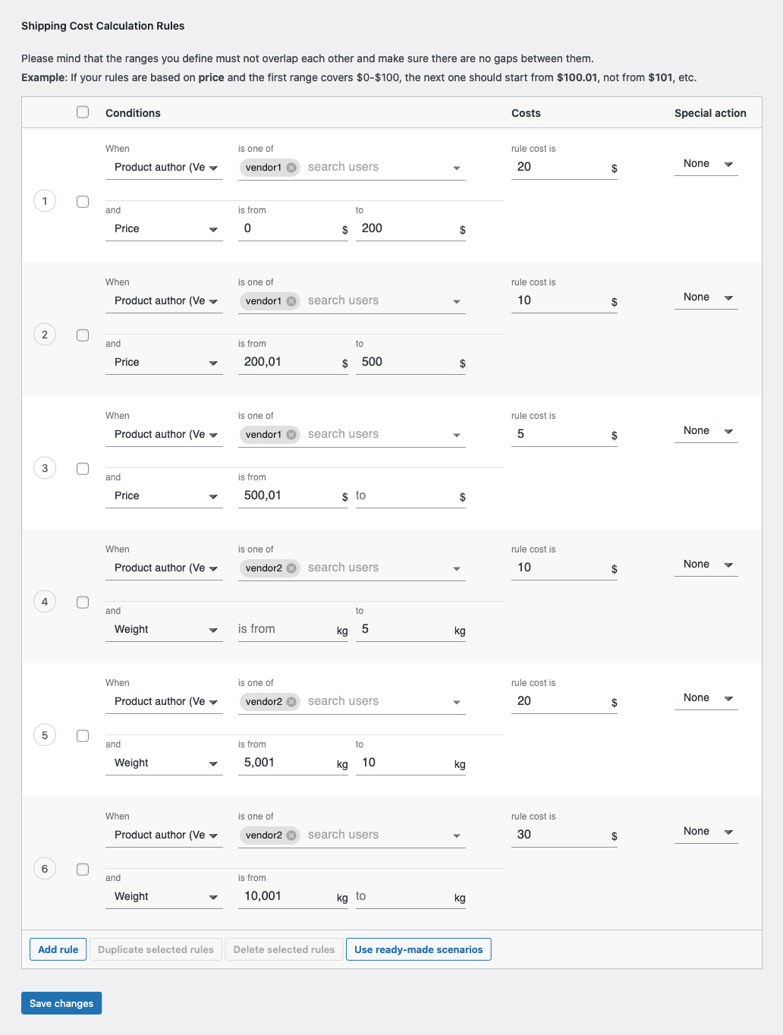Click the rule number badge 2
The height and width of the screenshot is (1035, 783).
[x=44, y=334]
